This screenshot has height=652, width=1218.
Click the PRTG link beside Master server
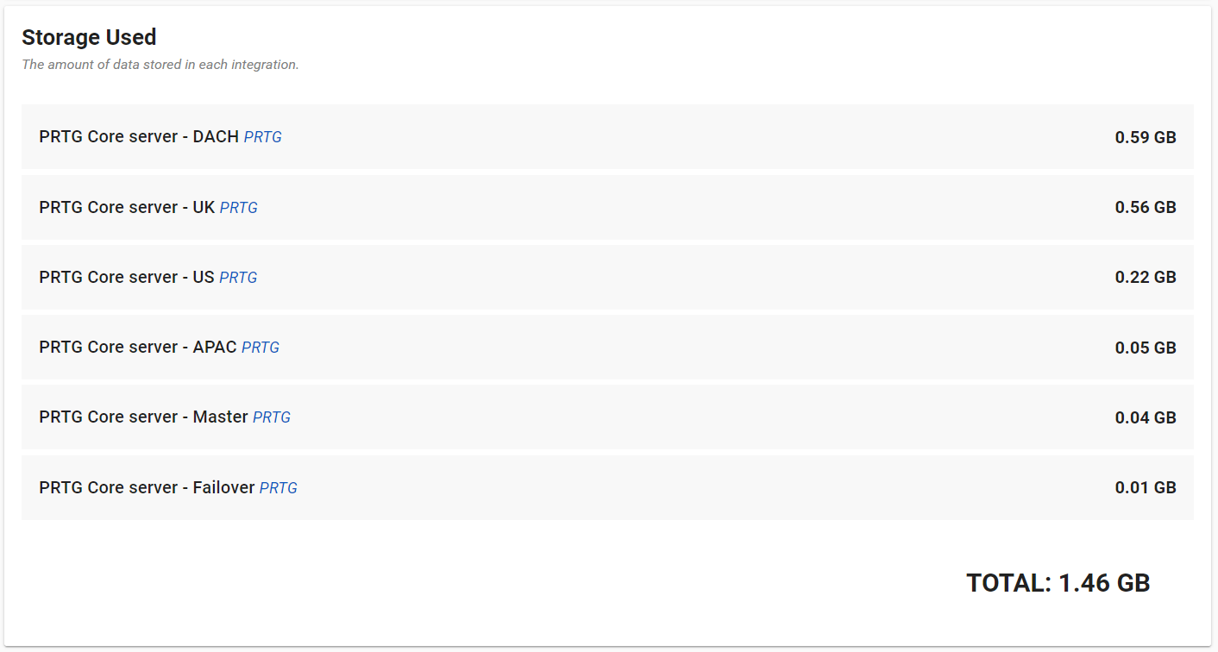(272, 417)
